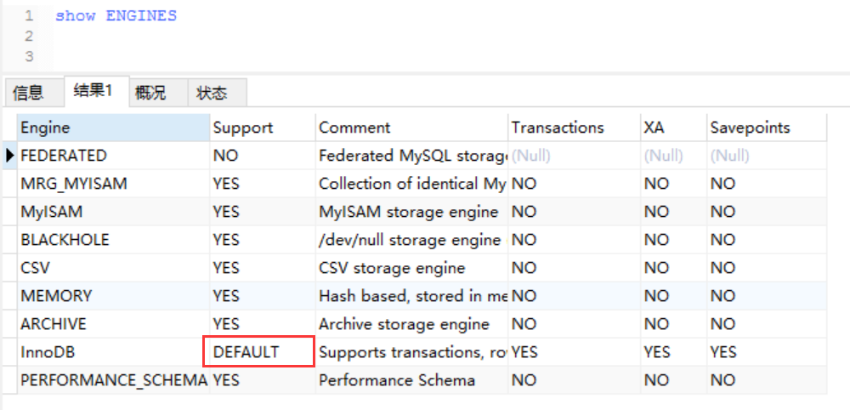
Task: Click the DEFAULT support cell
Action: click(x=259, y=351)
